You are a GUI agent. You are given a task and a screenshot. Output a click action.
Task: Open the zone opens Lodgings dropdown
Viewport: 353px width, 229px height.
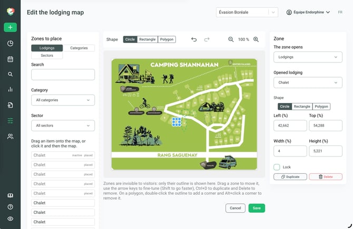[x=308, y=57]
